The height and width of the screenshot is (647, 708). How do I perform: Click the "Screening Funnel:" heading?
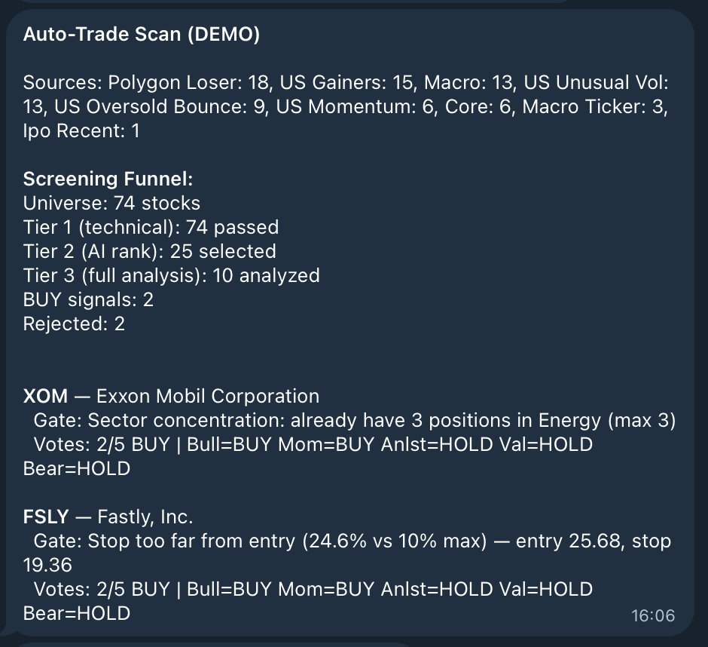point(108,179)
